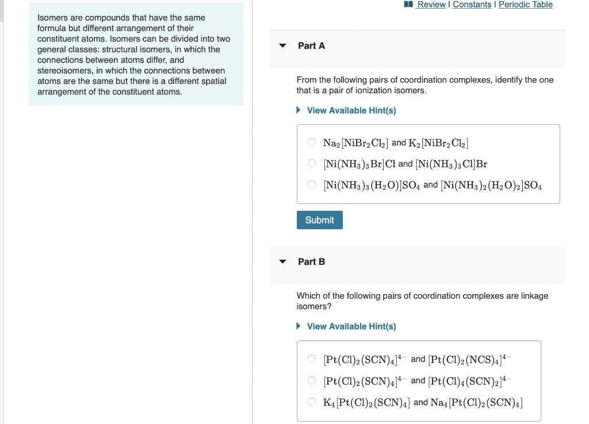The height and width of the screenshot is (424, 589).
Task: Click the Constants link
Action: tap(473, 5)
